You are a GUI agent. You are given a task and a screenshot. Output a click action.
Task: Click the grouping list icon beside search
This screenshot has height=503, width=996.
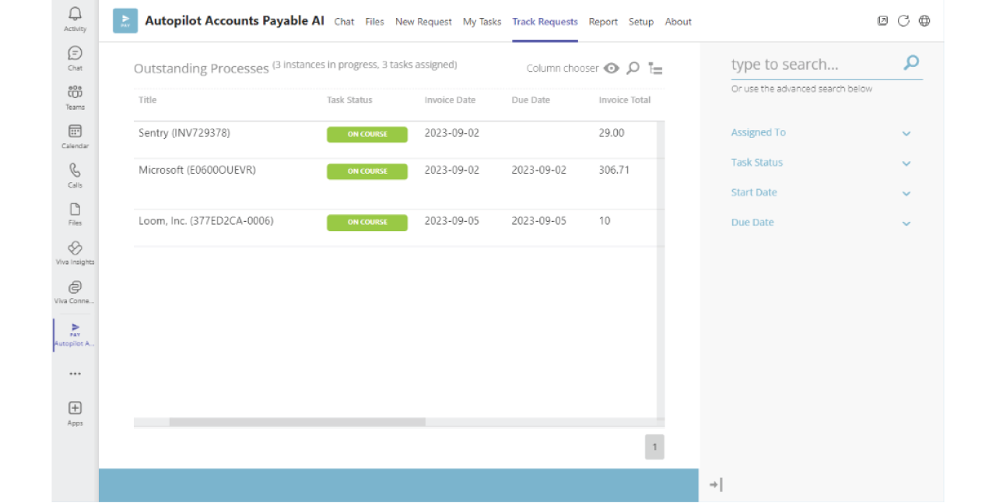655,69
